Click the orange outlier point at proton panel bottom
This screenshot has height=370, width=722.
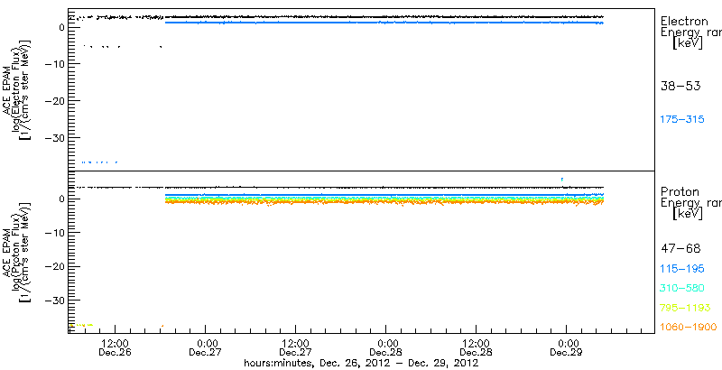coord(162,326)
